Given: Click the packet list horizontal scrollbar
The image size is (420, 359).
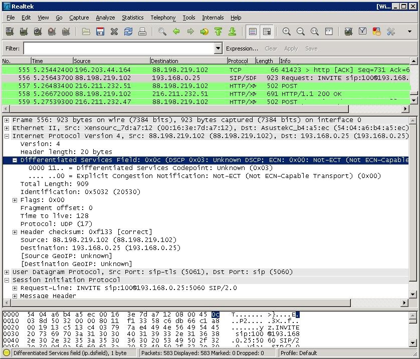Looking at the screenshot, I should 179,109.
